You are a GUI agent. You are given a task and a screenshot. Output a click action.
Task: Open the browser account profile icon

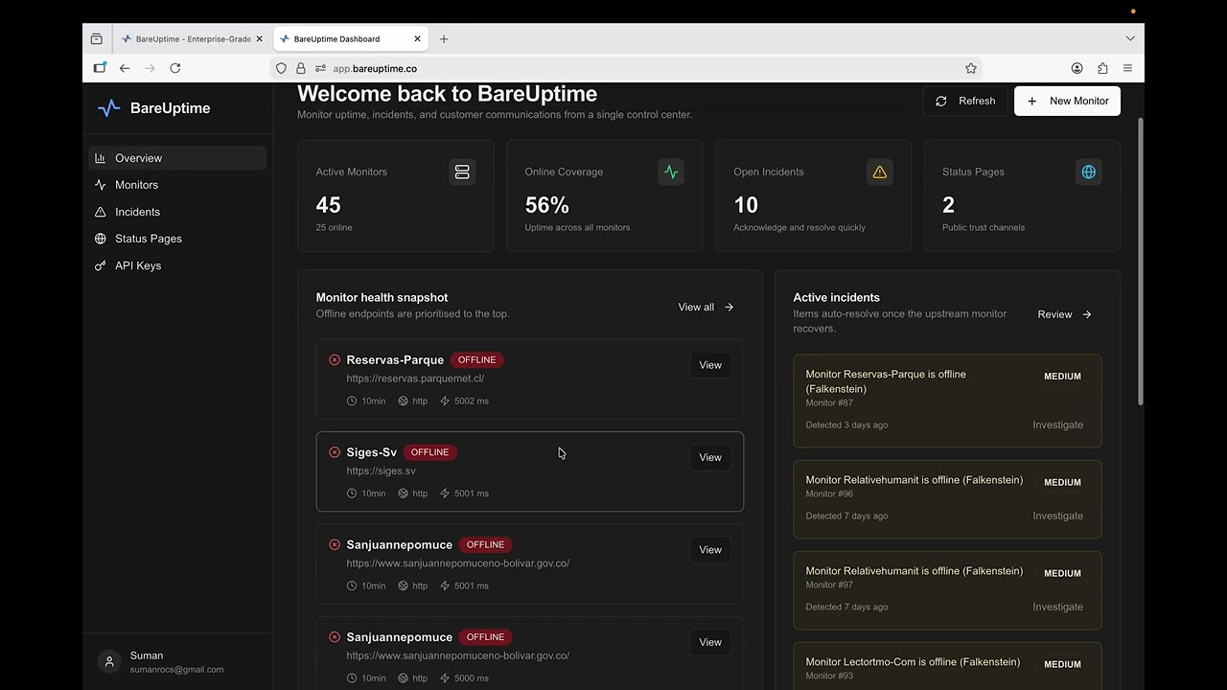[1077, 68]
